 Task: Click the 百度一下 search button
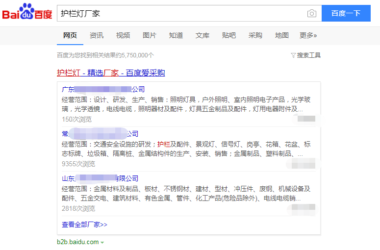[x=346, y=13]
